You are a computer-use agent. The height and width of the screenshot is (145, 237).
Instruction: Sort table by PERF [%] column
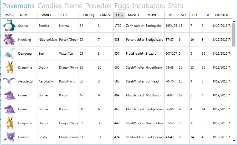click(x=88, y=15)
